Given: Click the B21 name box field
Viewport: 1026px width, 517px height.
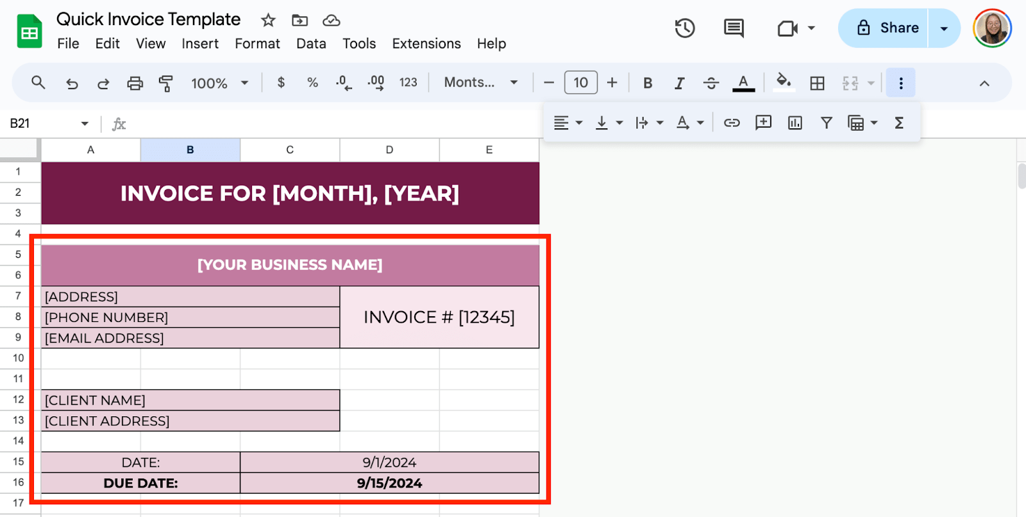Looking at the screenshot, I should (x=42, y=123).
